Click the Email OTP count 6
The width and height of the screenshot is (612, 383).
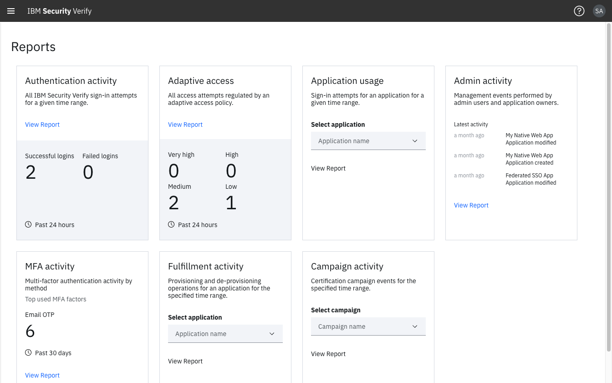30,331
